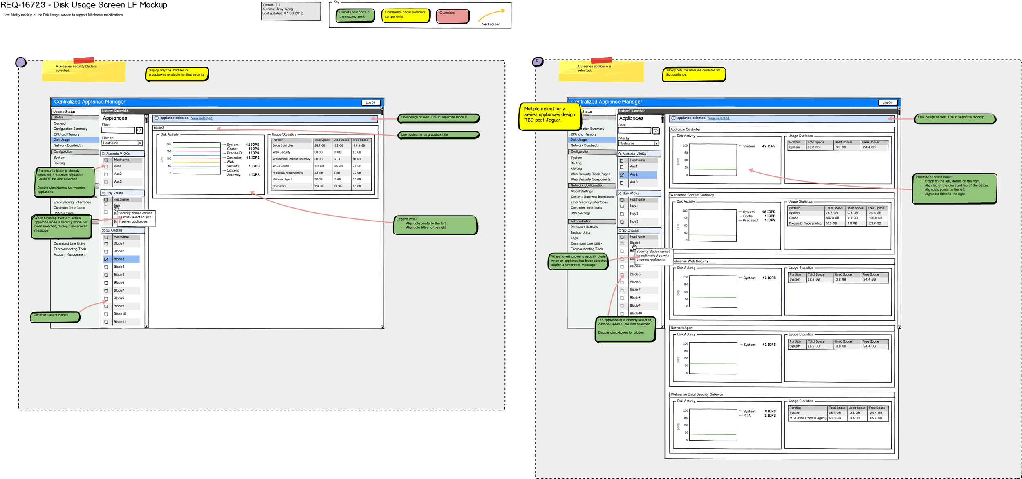The width and height of the screenshot is (1022, 479).
Task: Click the Log Off button
Action: 371,102
